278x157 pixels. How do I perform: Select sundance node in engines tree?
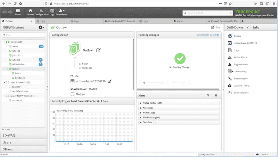click(20, 78)
